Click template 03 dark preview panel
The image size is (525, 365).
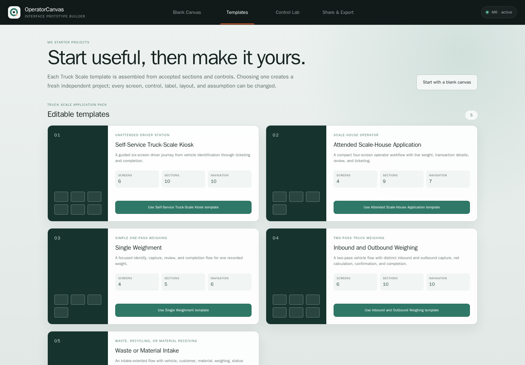tap(78, 276)
